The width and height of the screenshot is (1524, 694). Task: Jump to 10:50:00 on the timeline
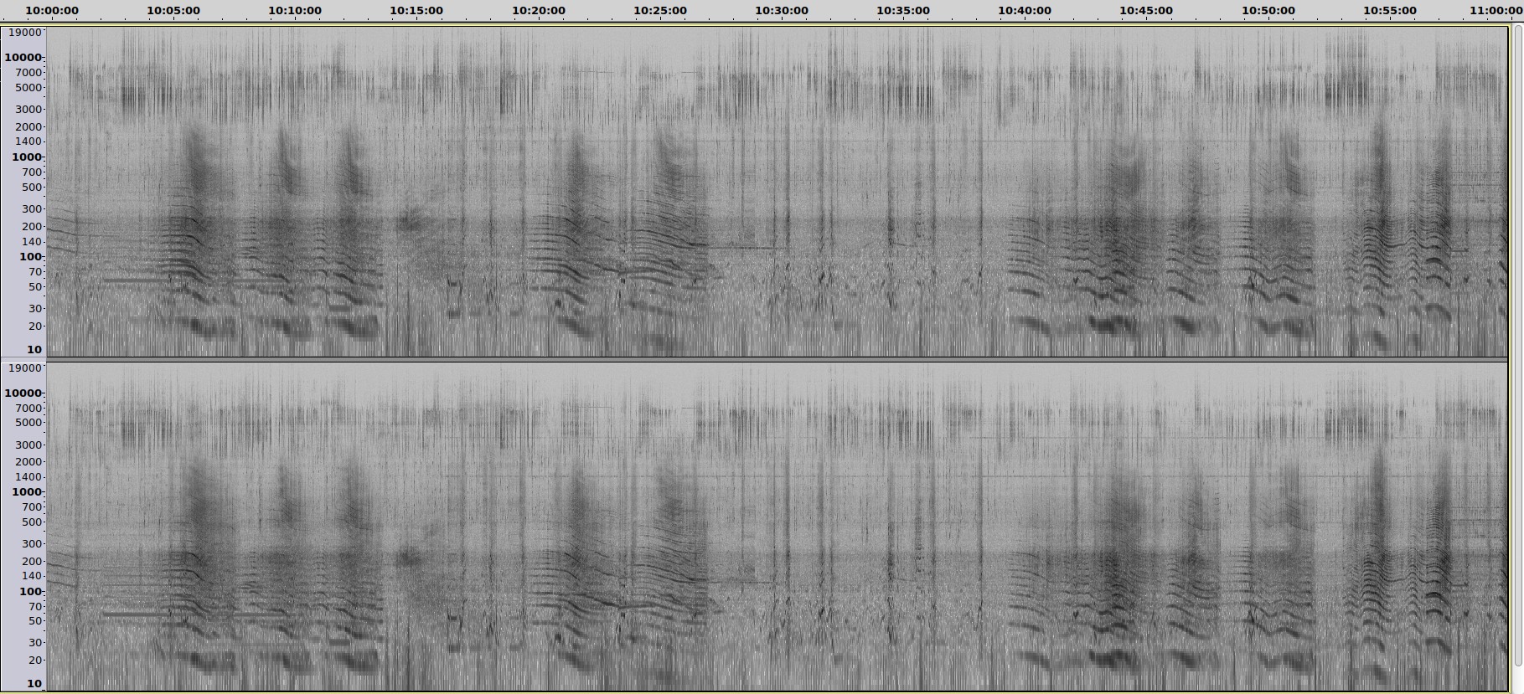(x=1268, y=11)
